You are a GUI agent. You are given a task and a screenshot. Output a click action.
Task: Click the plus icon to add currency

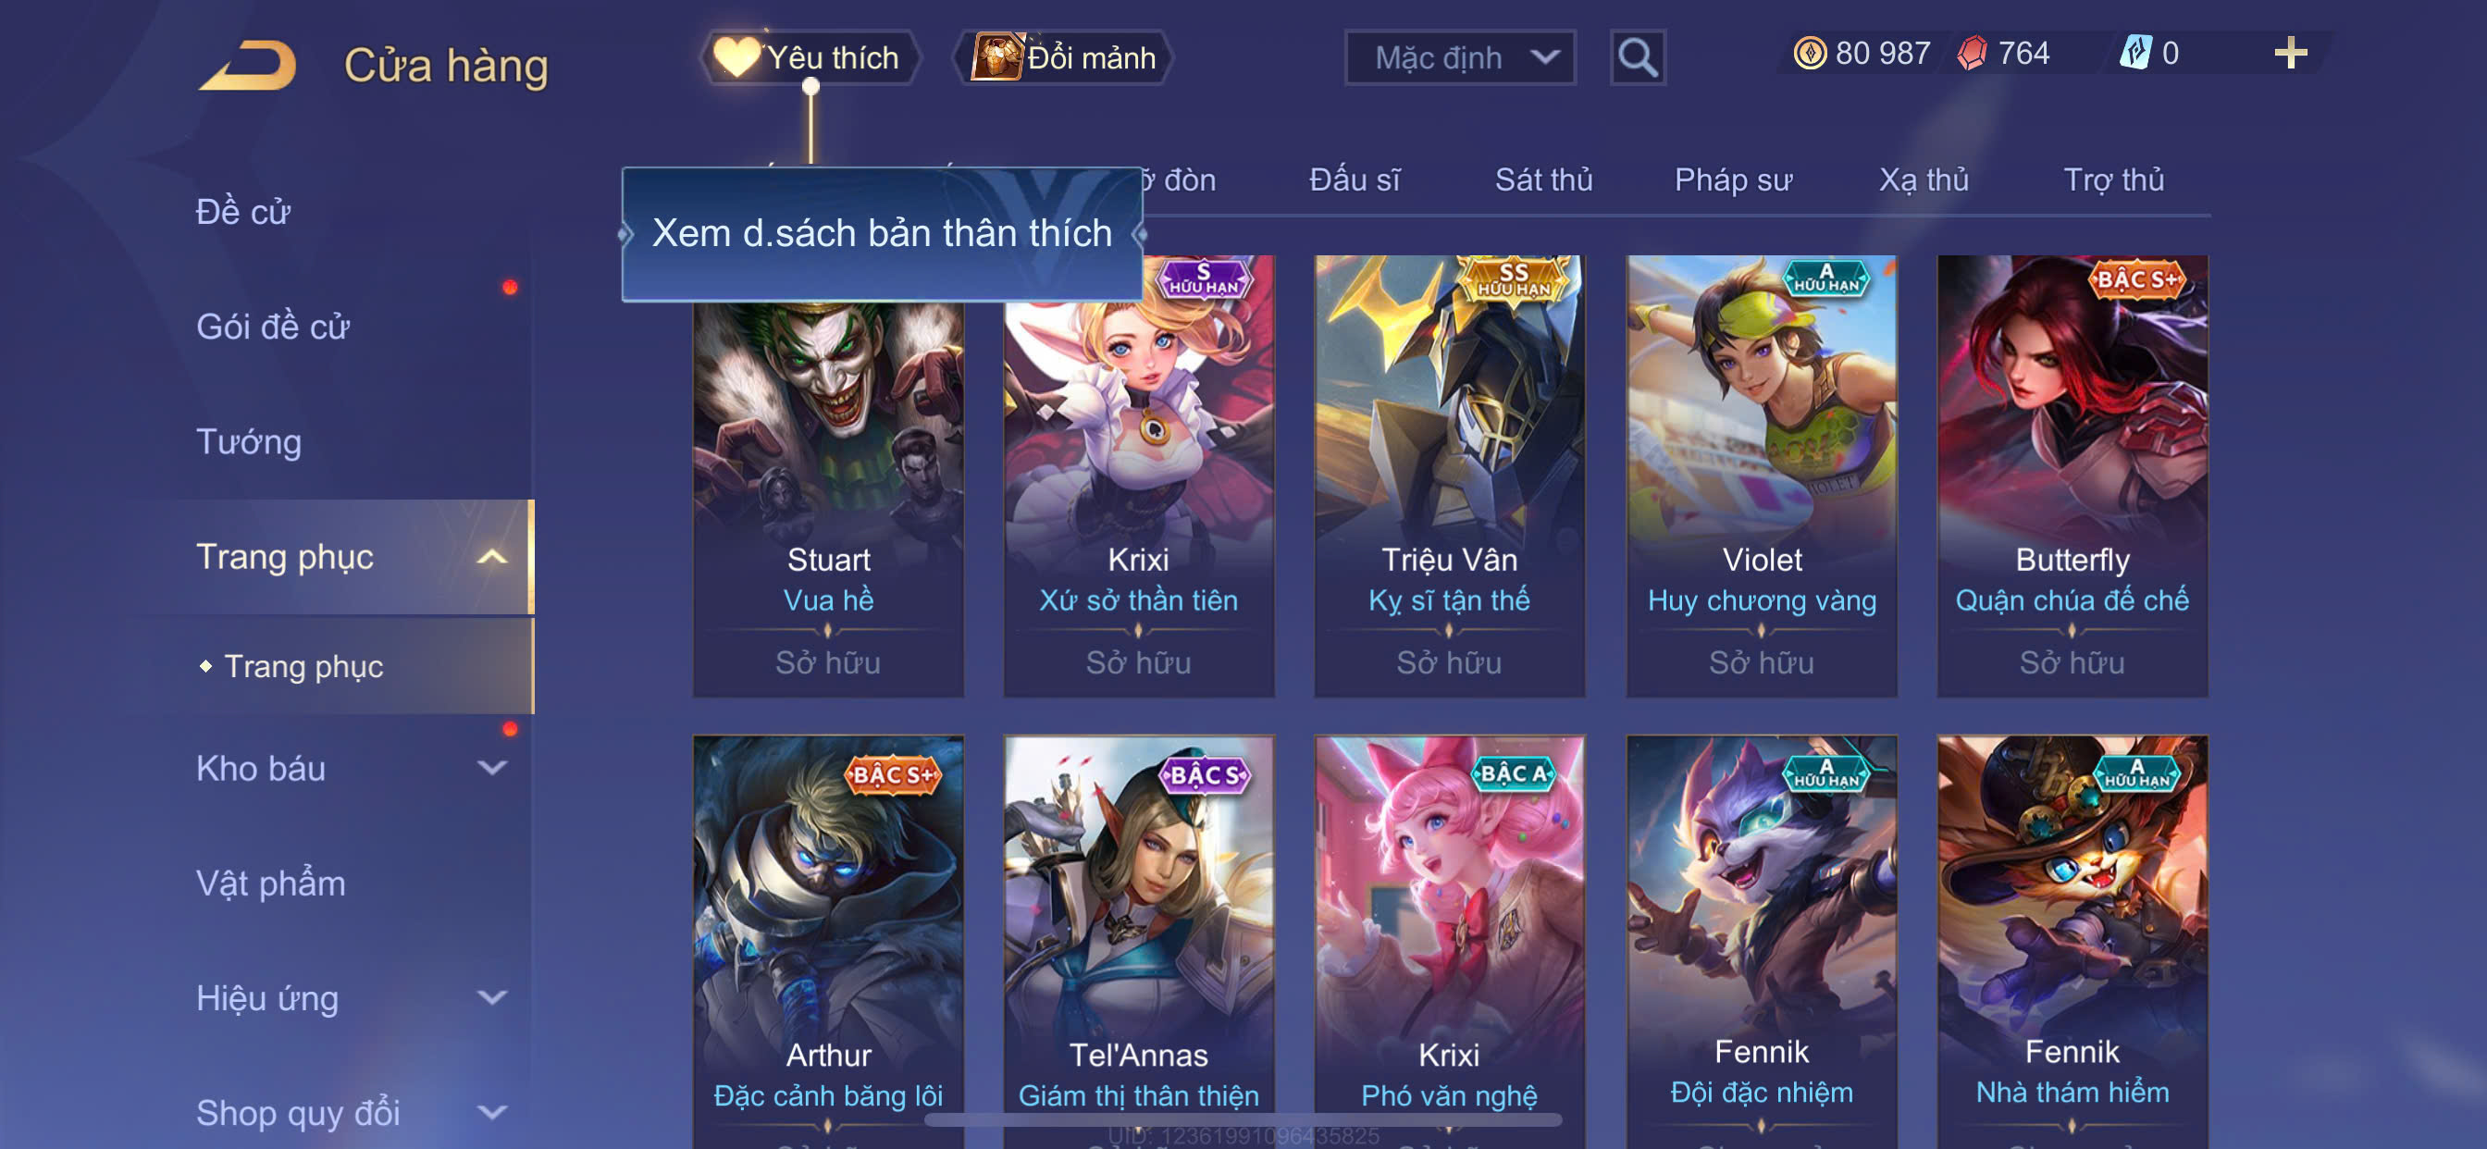pyautogui.click(x=2290, y=53)
